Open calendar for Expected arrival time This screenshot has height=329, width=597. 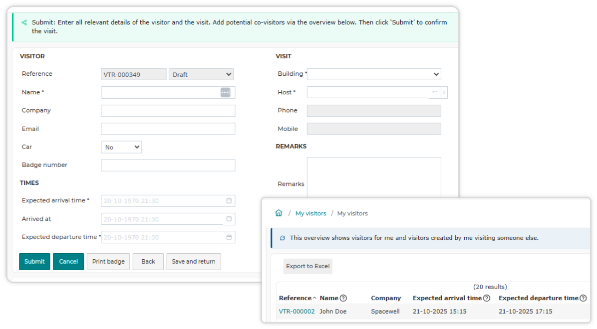pos(229,201)
